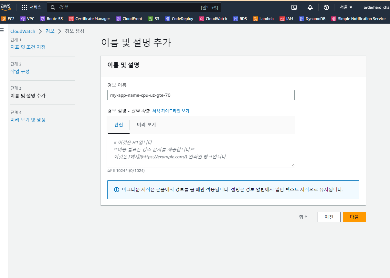Open the S3 bookmark shortcut

click(154, 19)
